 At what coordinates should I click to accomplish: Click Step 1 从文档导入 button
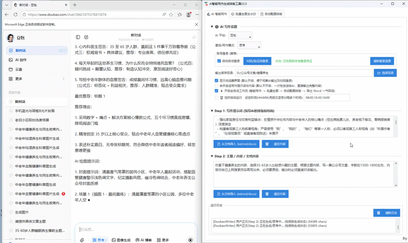coord(237,144)
